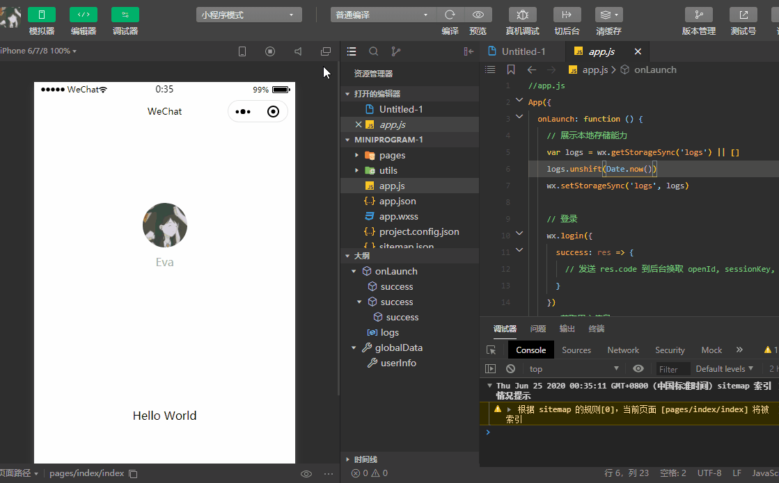Show more devtools tabs chevron
Viewport: 779px width, 483px height.
pos(740,350)
